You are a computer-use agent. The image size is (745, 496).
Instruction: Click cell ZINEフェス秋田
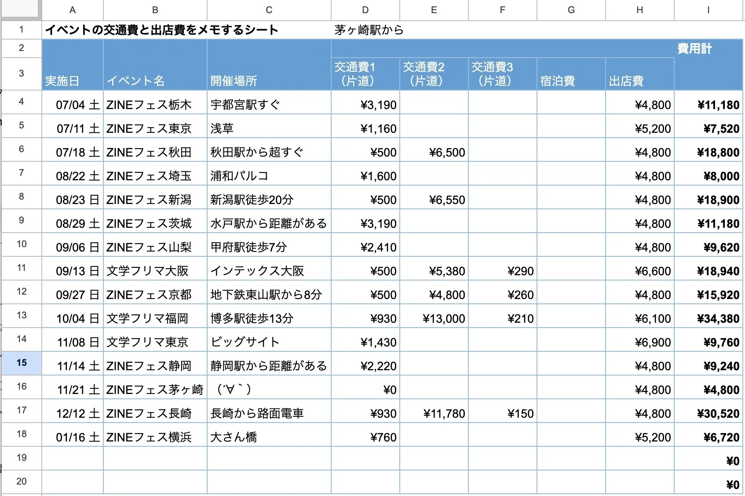click(155, 150)
